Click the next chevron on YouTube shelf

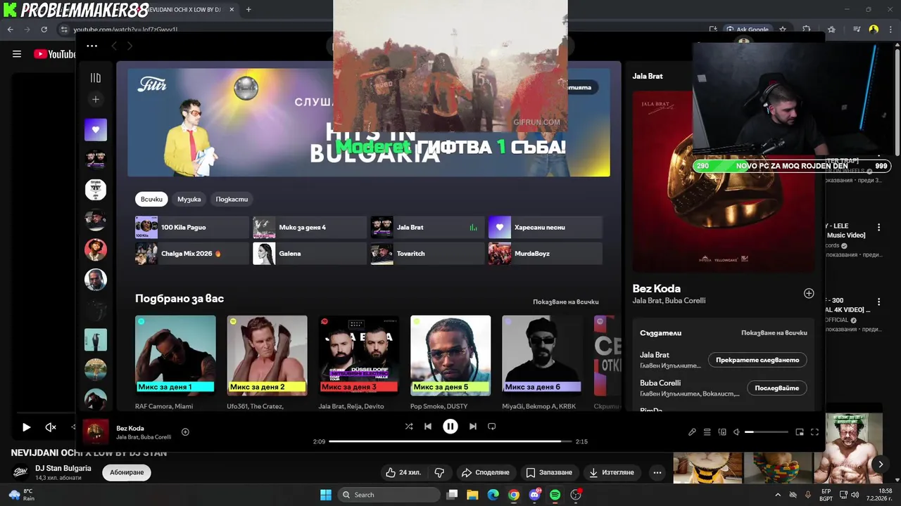click(x=880, y=464)
